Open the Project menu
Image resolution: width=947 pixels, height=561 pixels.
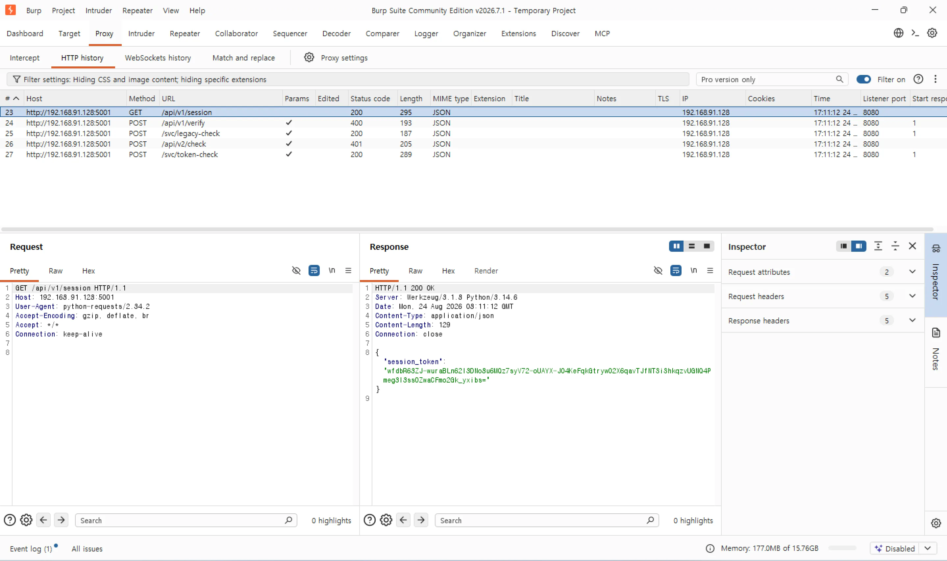click(63, 10)
